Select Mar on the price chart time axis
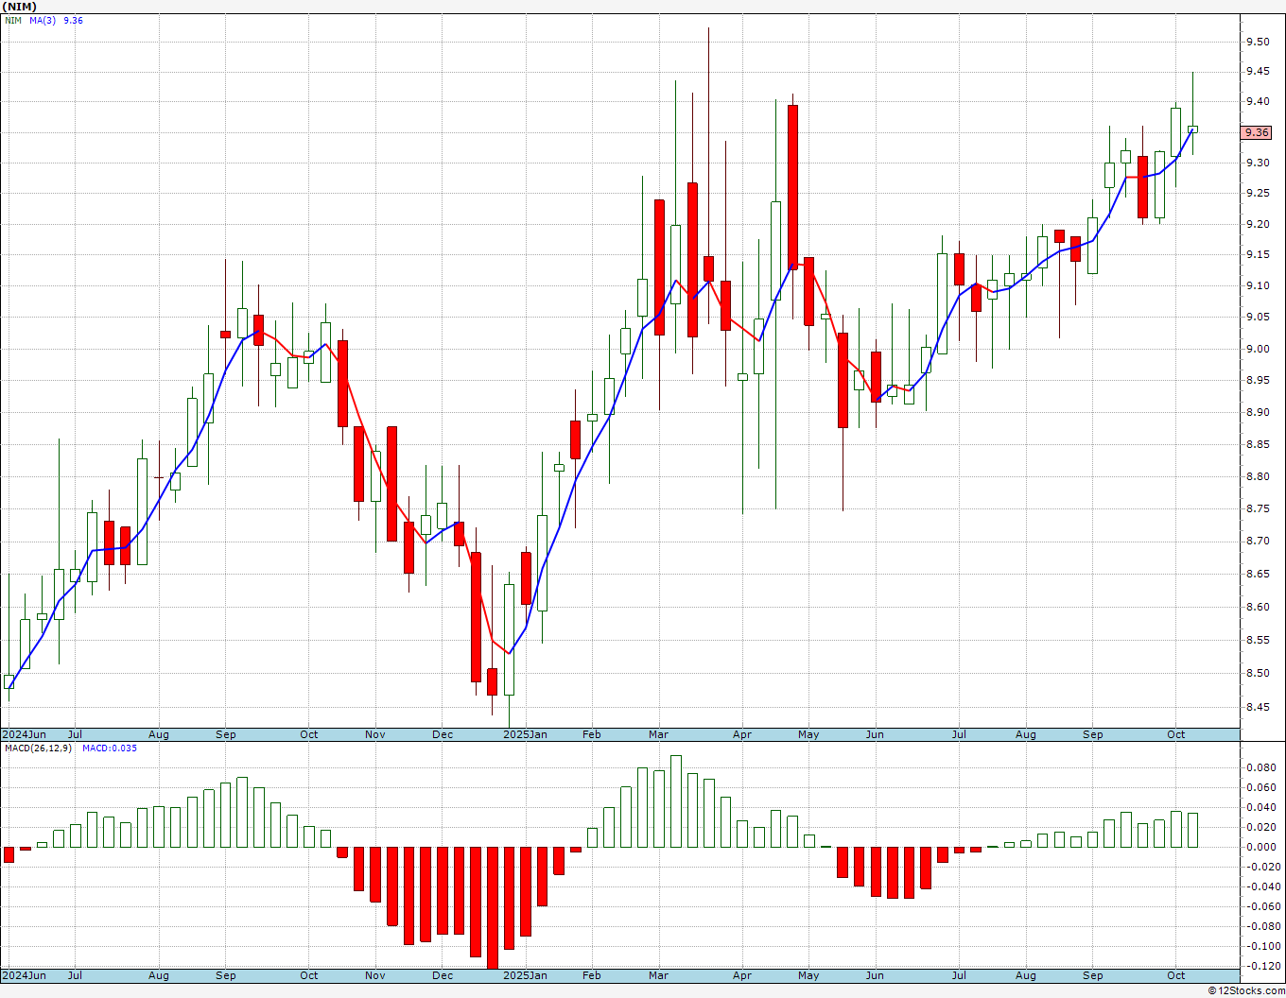The image size is (1286, 998). (x=658, y=734)
